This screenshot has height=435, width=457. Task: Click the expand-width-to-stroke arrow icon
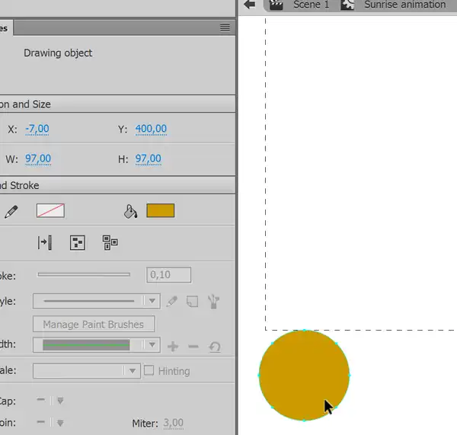point(45,243)
